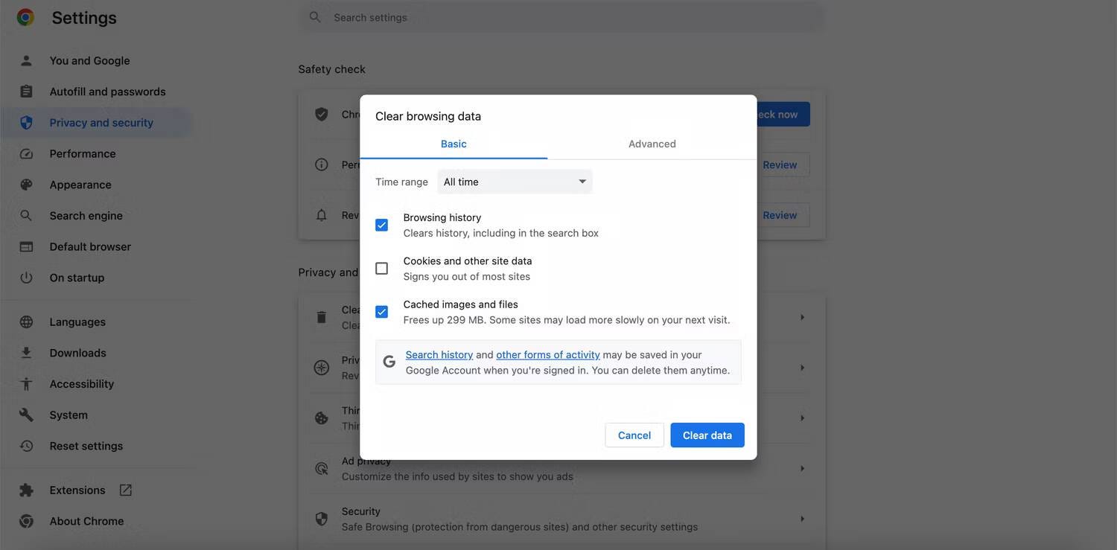The width and height of the screenshot is (1117, 550).
Task: Uncheck Cached images and files checkbox
Action: pos(381,312)
